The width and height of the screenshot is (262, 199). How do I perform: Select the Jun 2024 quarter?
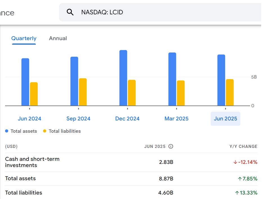[x=29, y=118]
